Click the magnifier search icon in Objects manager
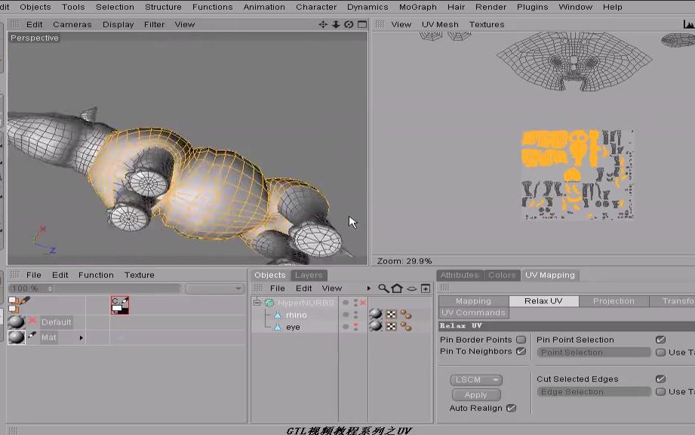The width and height of the screenshot is (695, 435). click(383, 288)
